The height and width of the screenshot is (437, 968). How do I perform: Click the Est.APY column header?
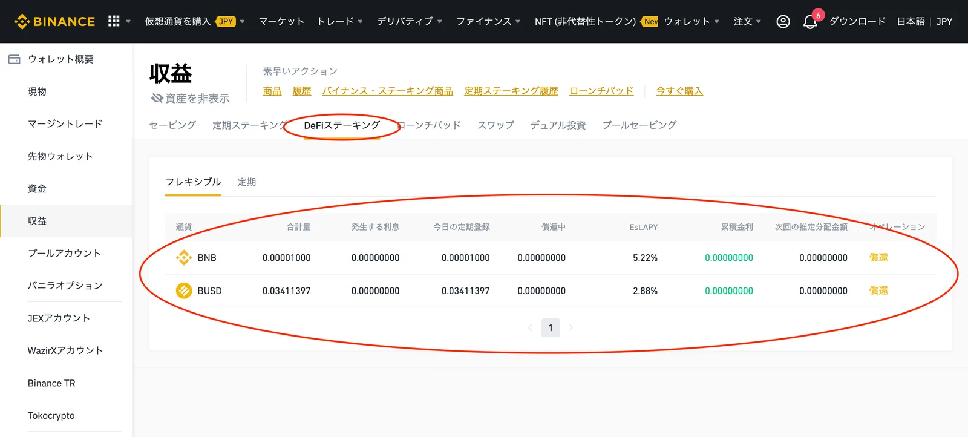[644, 227]
